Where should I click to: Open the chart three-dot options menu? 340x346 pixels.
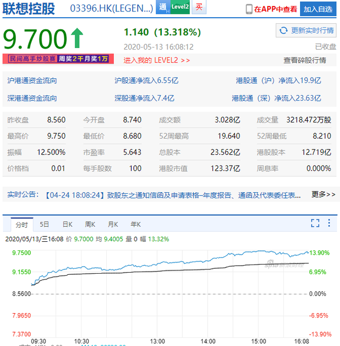[x=329, y=223]
